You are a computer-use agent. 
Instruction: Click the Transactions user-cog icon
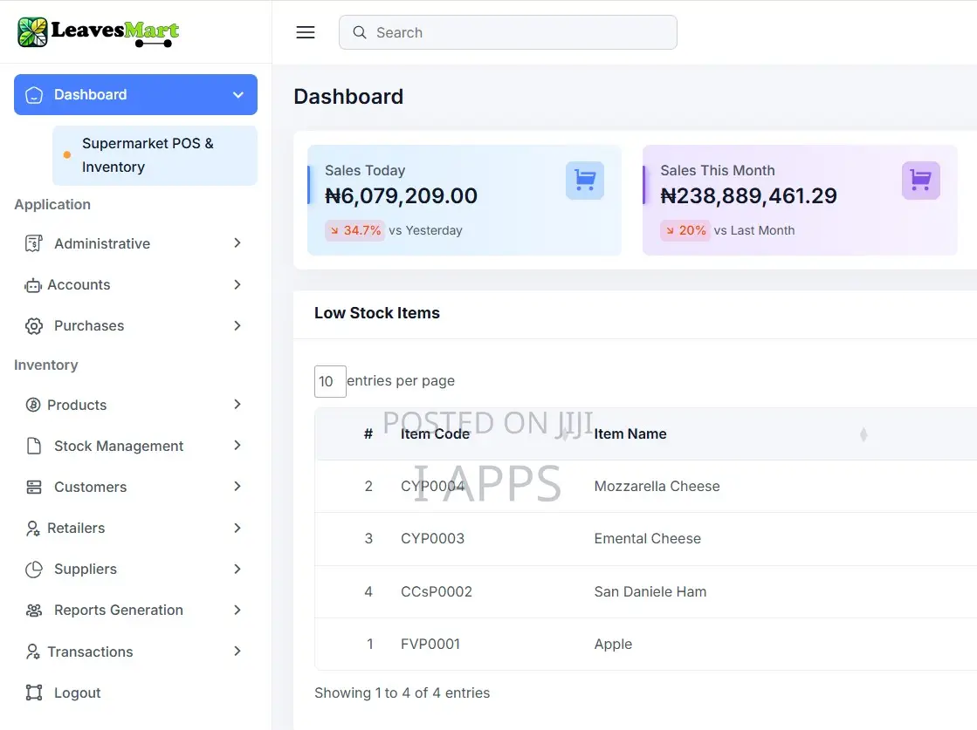tap(33, 652)
